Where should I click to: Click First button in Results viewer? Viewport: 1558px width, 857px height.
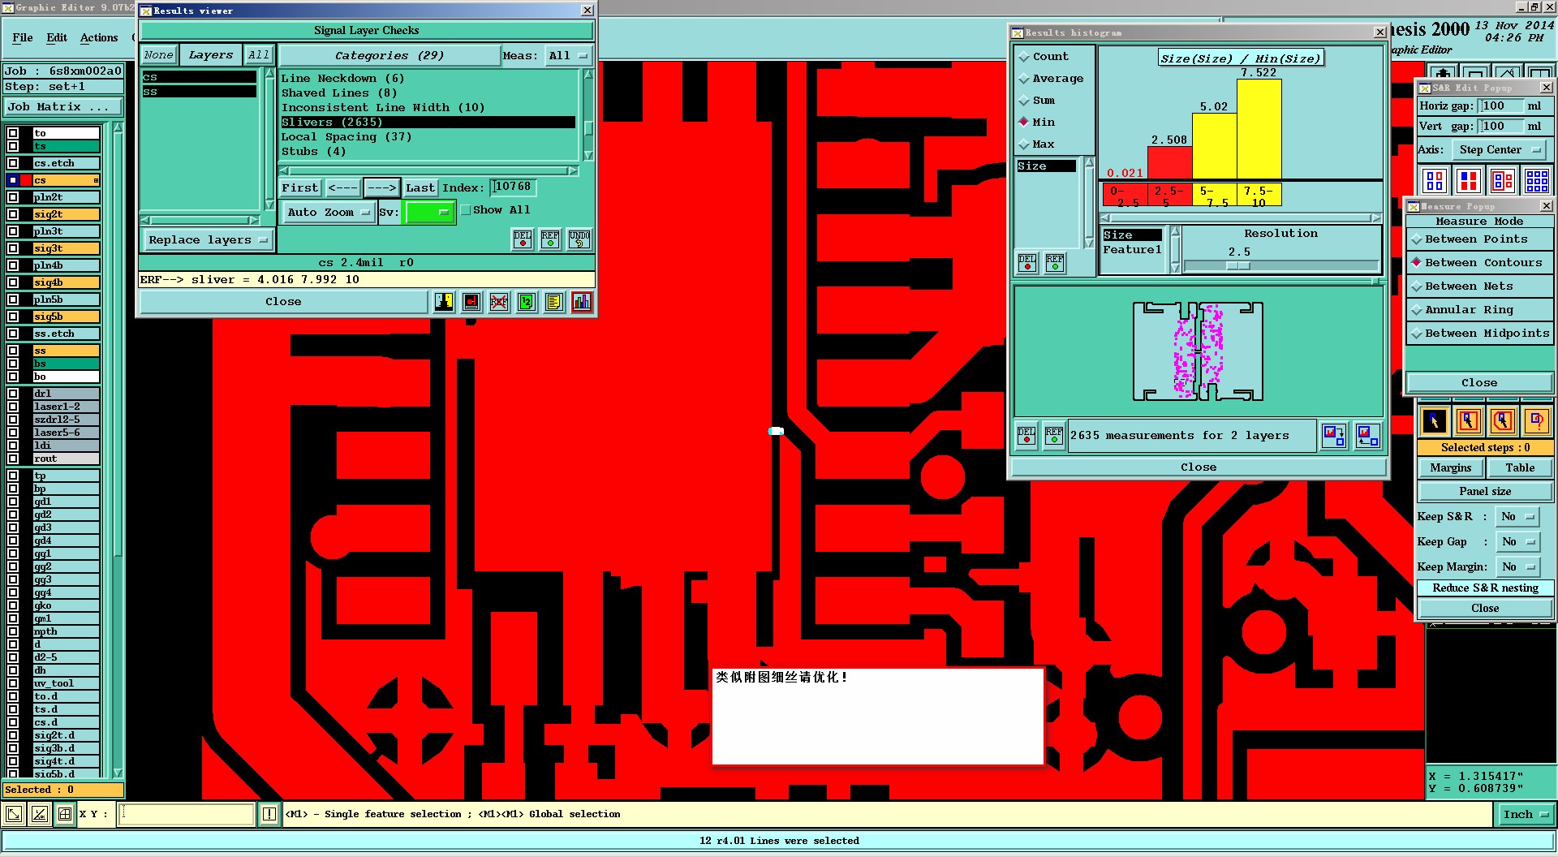[300, 188]
